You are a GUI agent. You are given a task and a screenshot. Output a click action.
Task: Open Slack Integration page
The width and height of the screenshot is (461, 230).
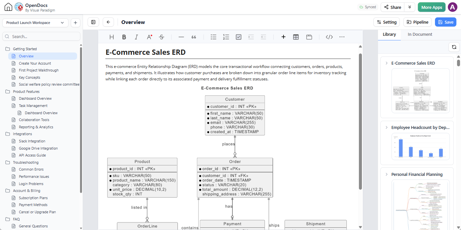pyautogui.click(x=32, y=141)
